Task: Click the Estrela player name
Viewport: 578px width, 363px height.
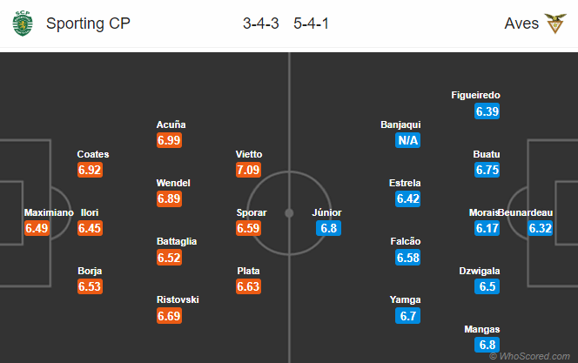Action: pyautogui.click(x=405, y=183)
